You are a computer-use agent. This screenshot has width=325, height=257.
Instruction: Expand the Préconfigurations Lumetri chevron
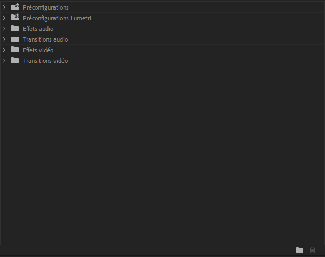tap(4, 18)
